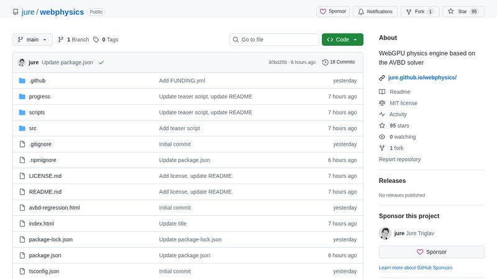Image resolution: width=497 pixels, height=279 pixels.
Task: Open the 18 Commits history icon
Action: pos(325,62)
